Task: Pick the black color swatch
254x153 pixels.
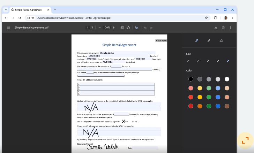Action: pos(190,79)
